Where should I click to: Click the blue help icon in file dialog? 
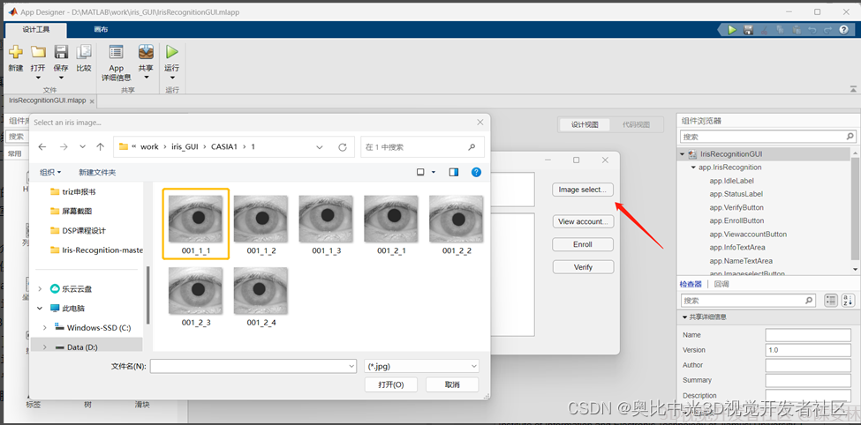tap(477, 172)
